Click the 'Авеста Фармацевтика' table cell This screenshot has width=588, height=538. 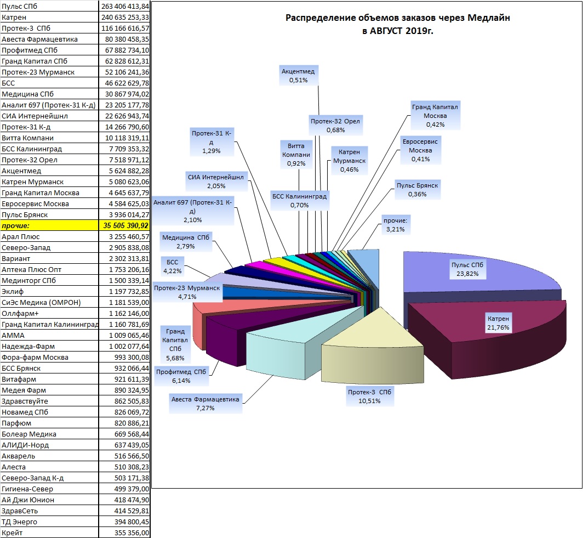(x=49, y=39)
